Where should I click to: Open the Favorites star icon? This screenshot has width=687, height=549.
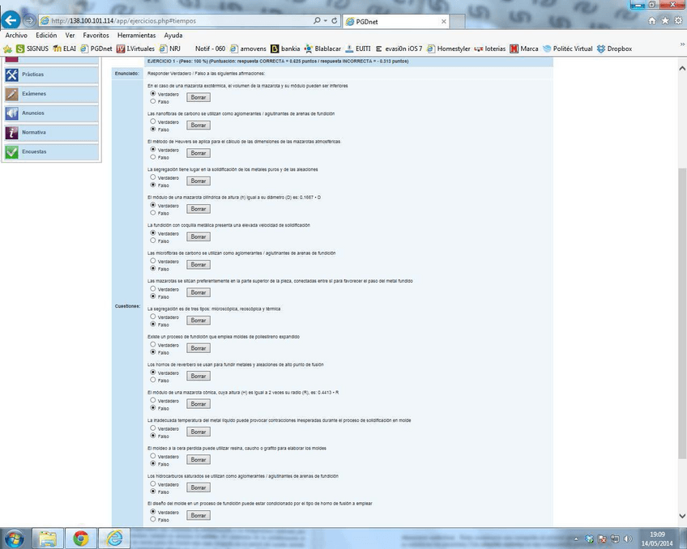(665, 20)
